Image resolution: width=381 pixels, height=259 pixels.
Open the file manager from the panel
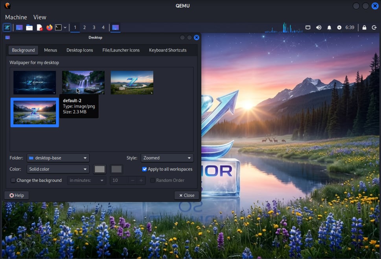point(29,28)
